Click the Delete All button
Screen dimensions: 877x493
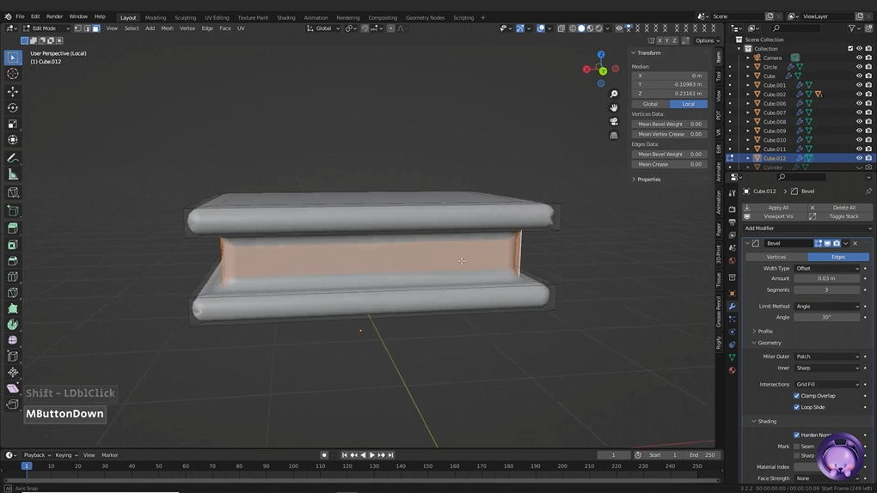pos(839,207)
